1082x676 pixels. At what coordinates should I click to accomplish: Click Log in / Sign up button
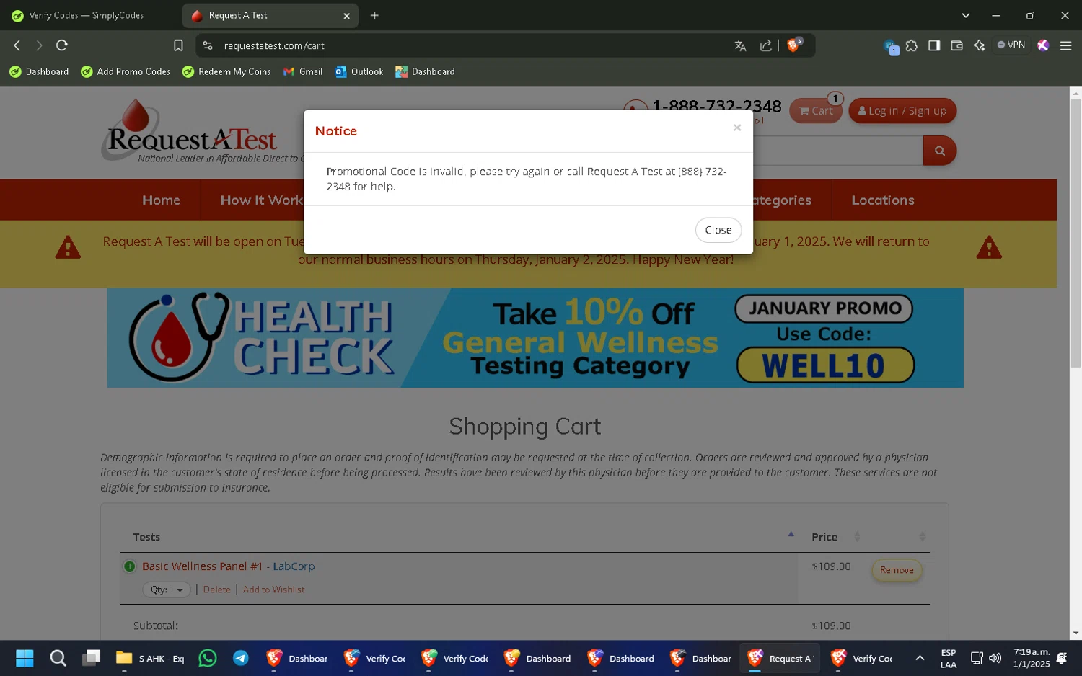coord(902,110)
